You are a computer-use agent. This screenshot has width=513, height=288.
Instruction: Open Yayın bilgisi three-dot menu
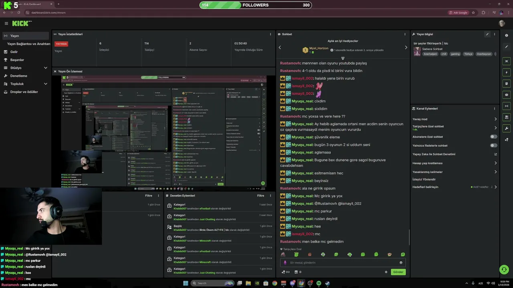[x=494, y=34]
